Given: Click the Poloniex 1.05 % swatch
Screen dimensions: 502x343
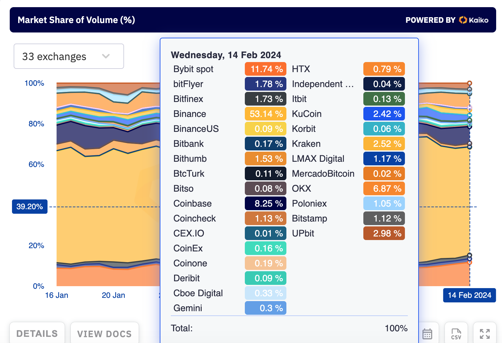Looking at the screenshot, I should pos(384,204).
